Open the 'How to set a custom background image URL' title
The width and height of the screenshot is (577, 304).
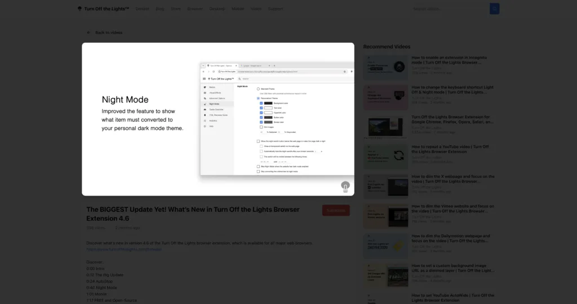(x=453, y=268)
